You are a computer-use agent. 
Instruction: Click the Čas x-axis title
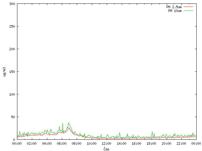click(106, 149)
